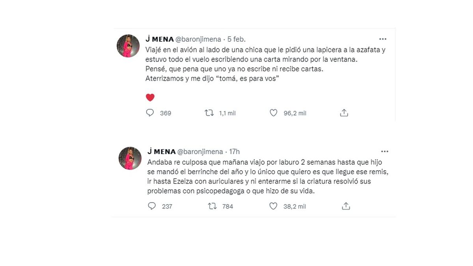View the 1,1 mil retweets count
473x266 pixels.
227,113
